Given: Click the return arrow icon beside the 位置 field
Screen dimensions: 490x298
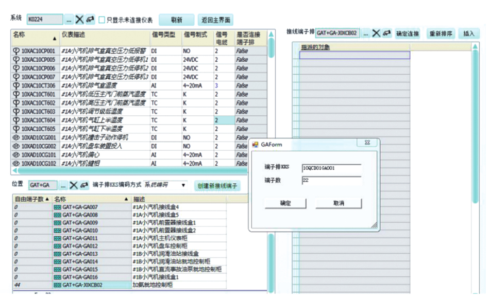Looking at the screenshot, I should 84,185.
